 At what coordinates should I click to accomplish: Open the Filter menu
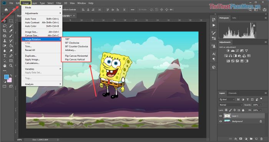tap(59, 3)
